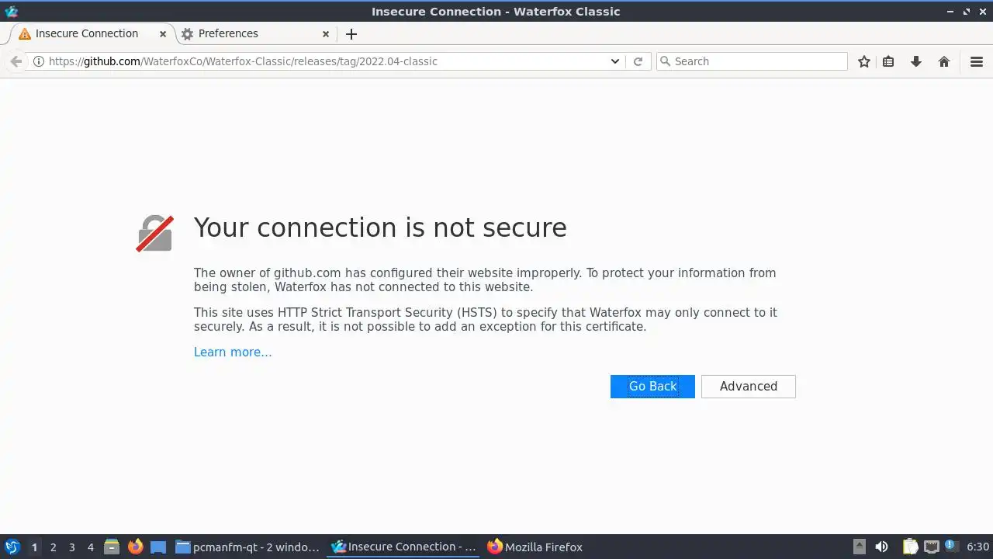Image resolution: width=993 pixels, height=559 pixels.
Task: Launch file manager from quick launch
Action: 112,547
